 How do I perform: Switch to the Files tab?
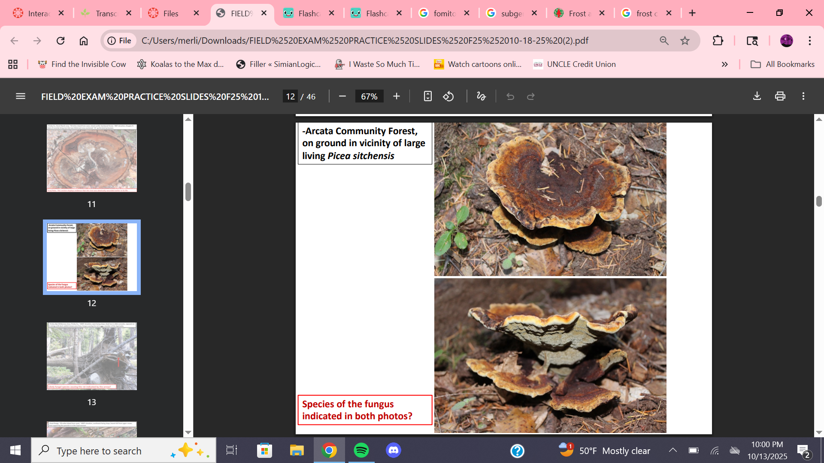point(170,13)
